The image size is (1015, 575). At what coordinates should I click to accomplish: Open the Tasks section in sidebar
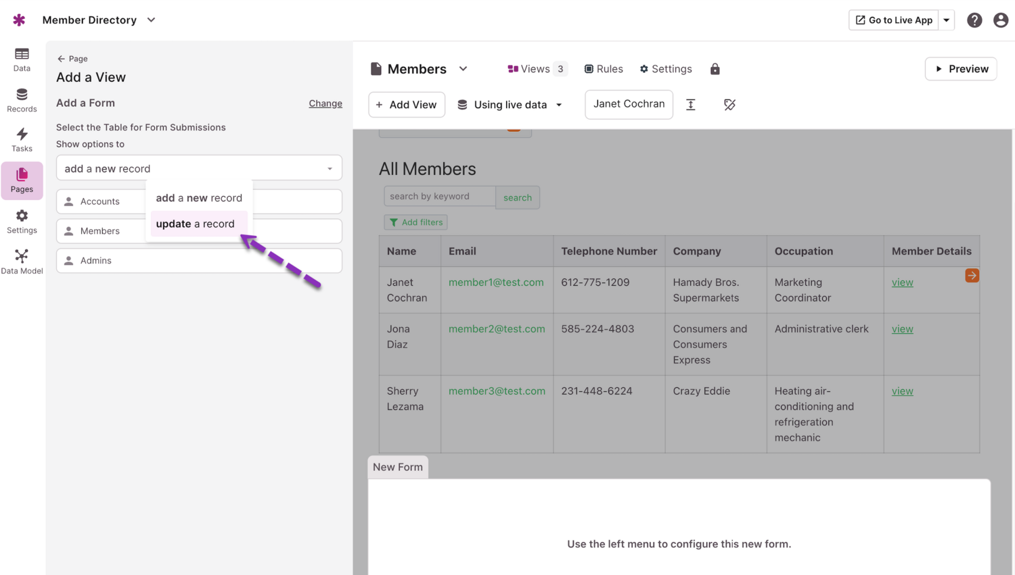(22, 140)
